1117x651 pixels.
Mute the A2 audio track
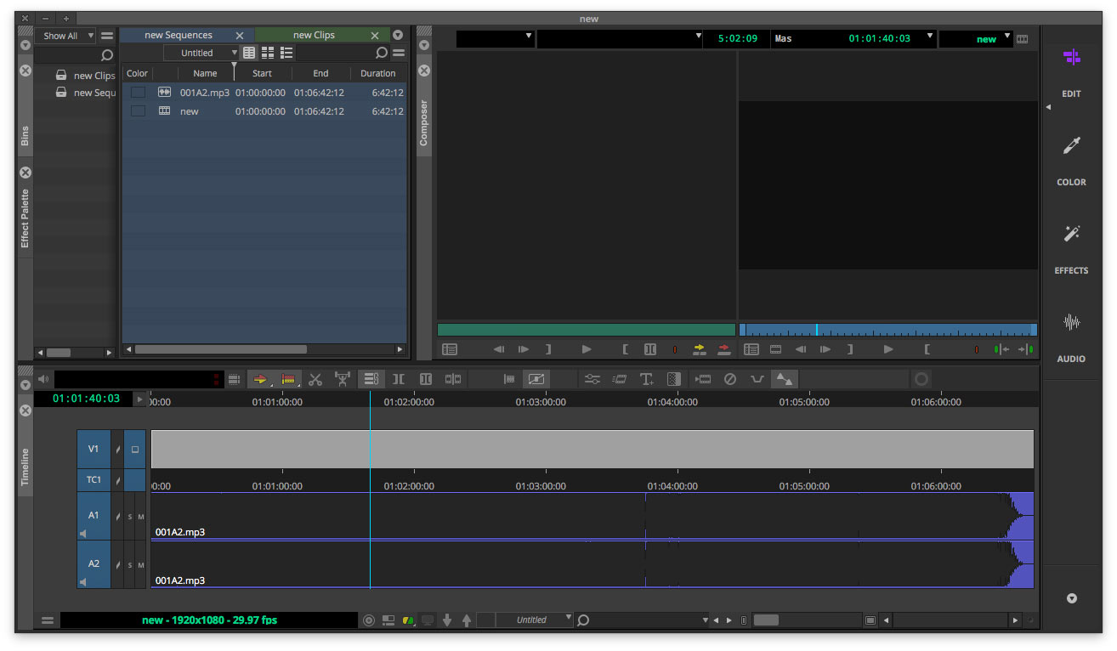click(x=141, y=565)
